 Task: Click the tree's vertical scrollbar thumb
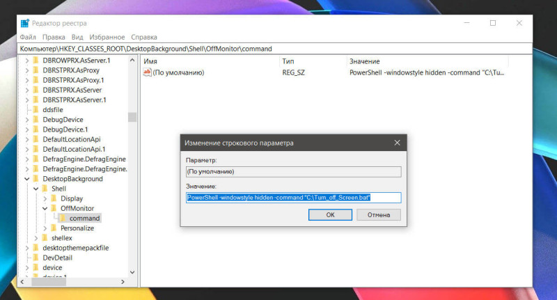(x=132, y=117)
